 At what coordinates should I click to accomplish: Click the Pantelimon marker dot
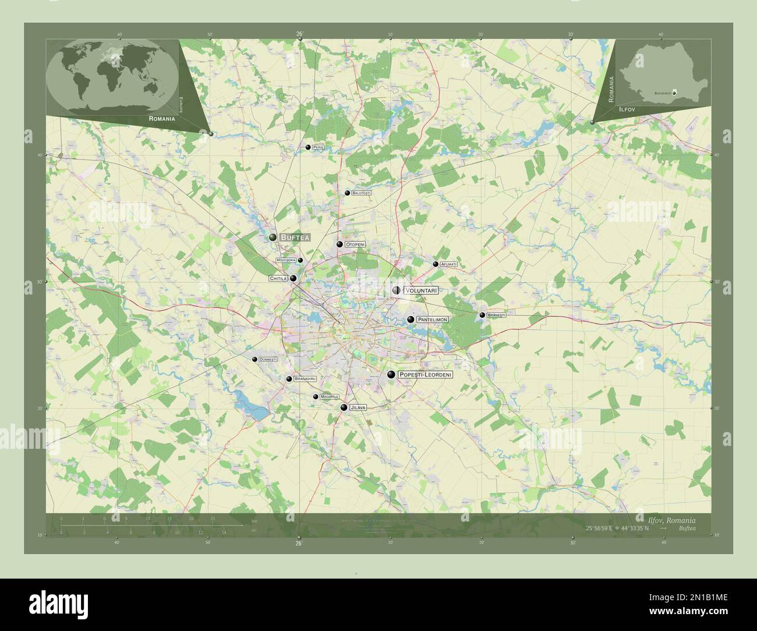411,320
